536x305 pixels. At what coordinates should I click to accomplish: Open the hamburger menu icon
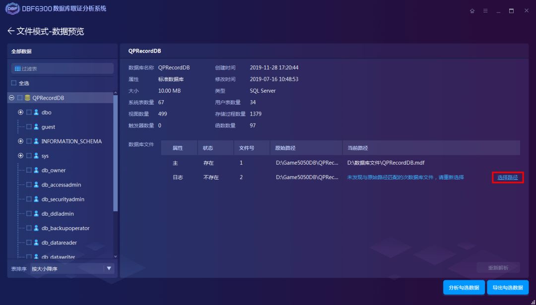coord(485,11)
